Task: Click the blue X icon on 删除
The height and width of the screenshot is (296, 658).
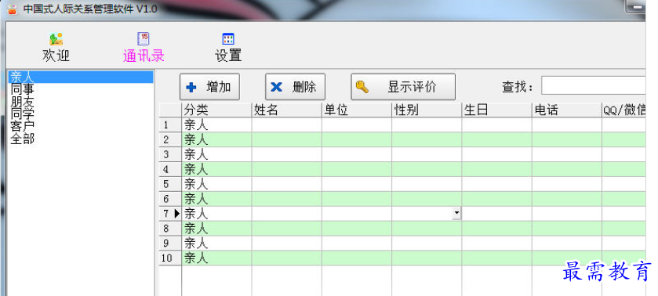Action: tap(277, 87)
